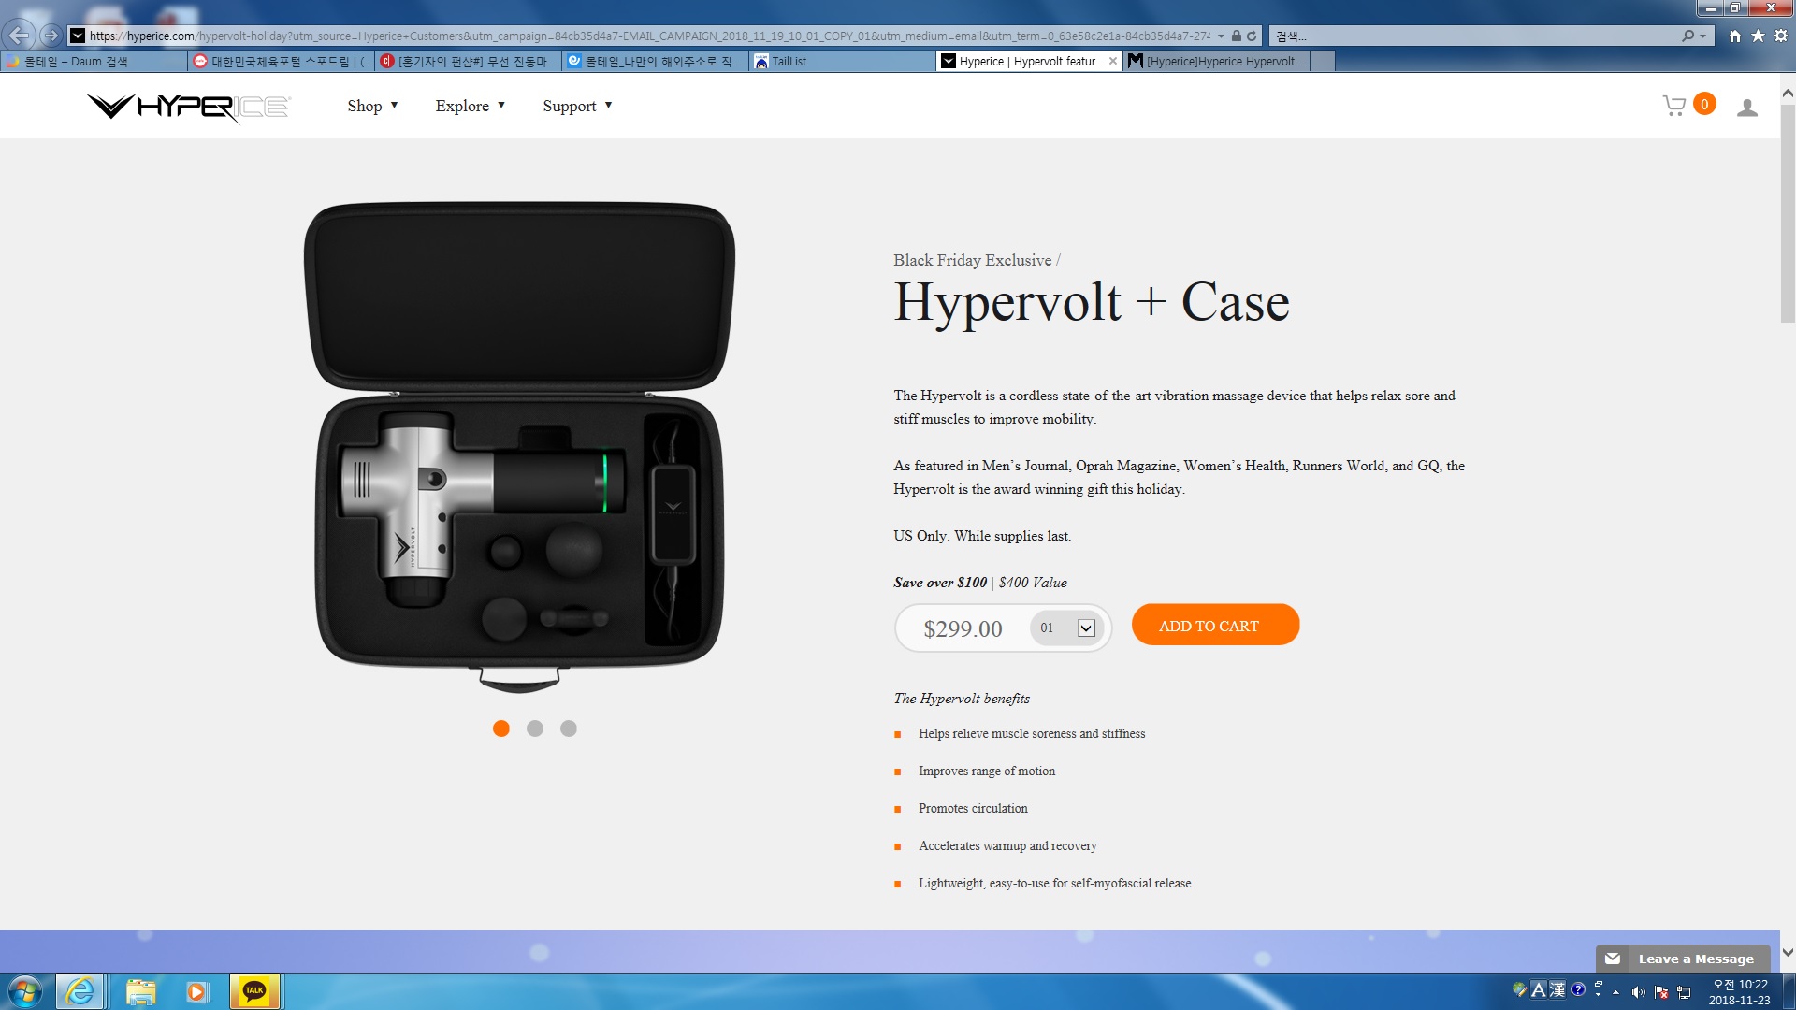This screenshot has height=1010, width=1796.
Task: Click the Hyperice logo
Action: (188, 107)
